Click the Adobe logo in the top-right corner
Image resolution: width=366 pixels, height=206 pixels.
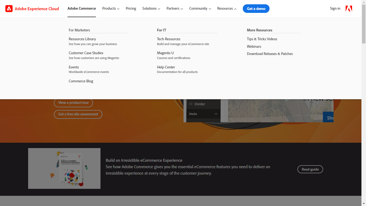pos(349,8)
